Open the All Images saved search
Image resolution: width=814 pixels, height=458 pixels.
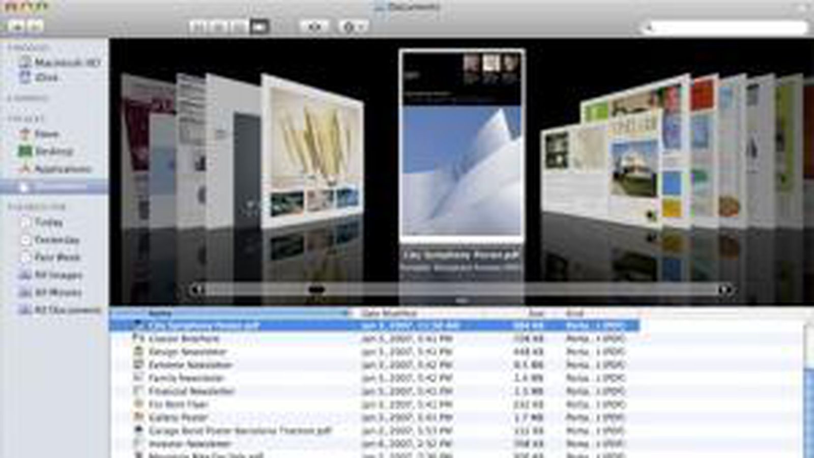coord(58,275)
